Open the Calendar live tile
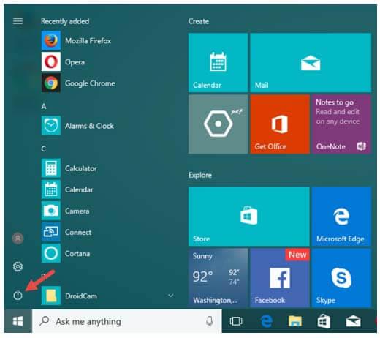 [x=218, y=63]
